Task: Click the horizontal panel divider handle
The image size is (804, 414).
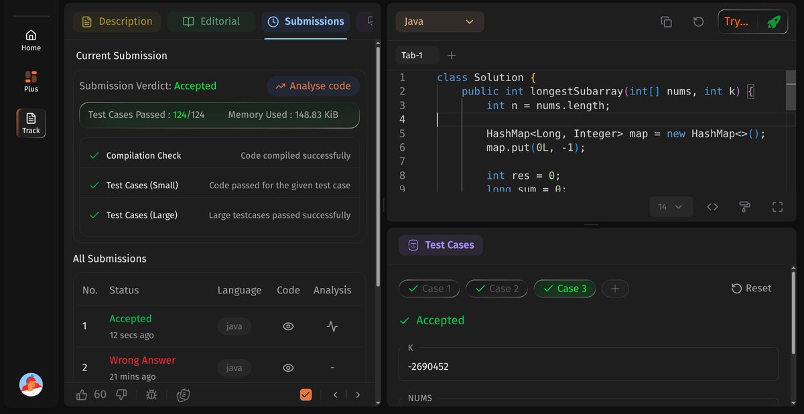Action: 592,224
